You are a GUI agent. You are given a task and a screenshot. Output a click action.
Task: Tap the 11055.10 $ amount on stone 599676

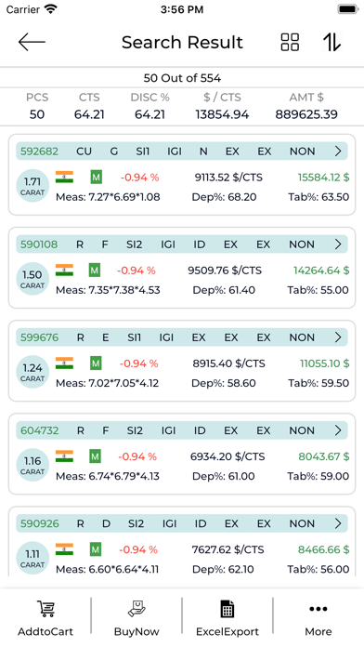tap(324, 363)
